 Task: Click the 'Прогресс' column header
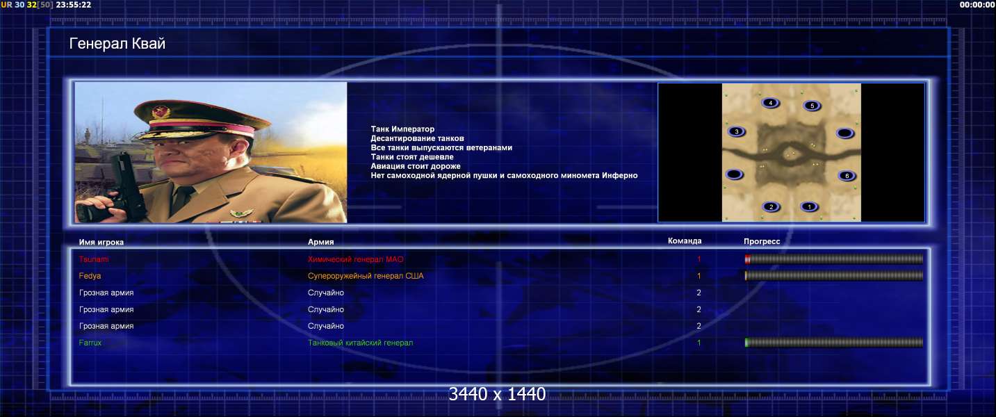click(x=762, y=241)
